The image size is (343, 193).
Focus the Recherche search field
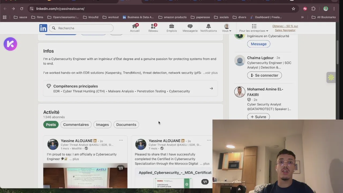pos(81,28)
